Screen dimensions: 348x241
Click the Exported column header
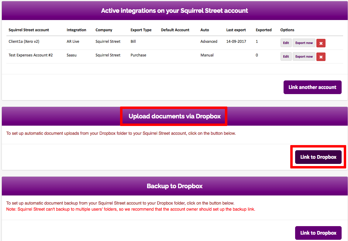pos(264,30)
